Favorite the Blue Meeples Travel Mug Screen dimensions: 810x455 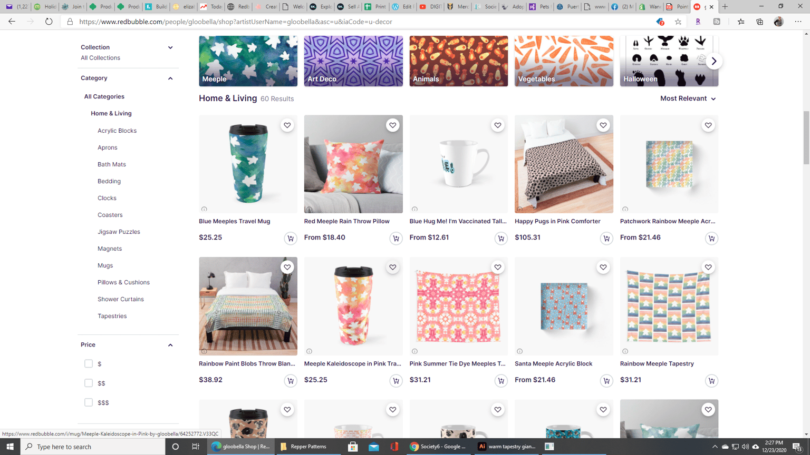(x=287, y=125)
